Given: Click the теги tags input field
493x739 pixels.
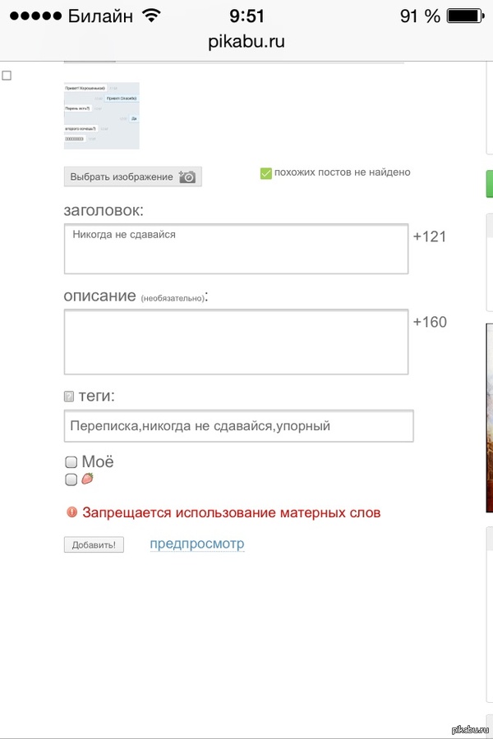Looking at the screenshot, I should tap(238, 426).
